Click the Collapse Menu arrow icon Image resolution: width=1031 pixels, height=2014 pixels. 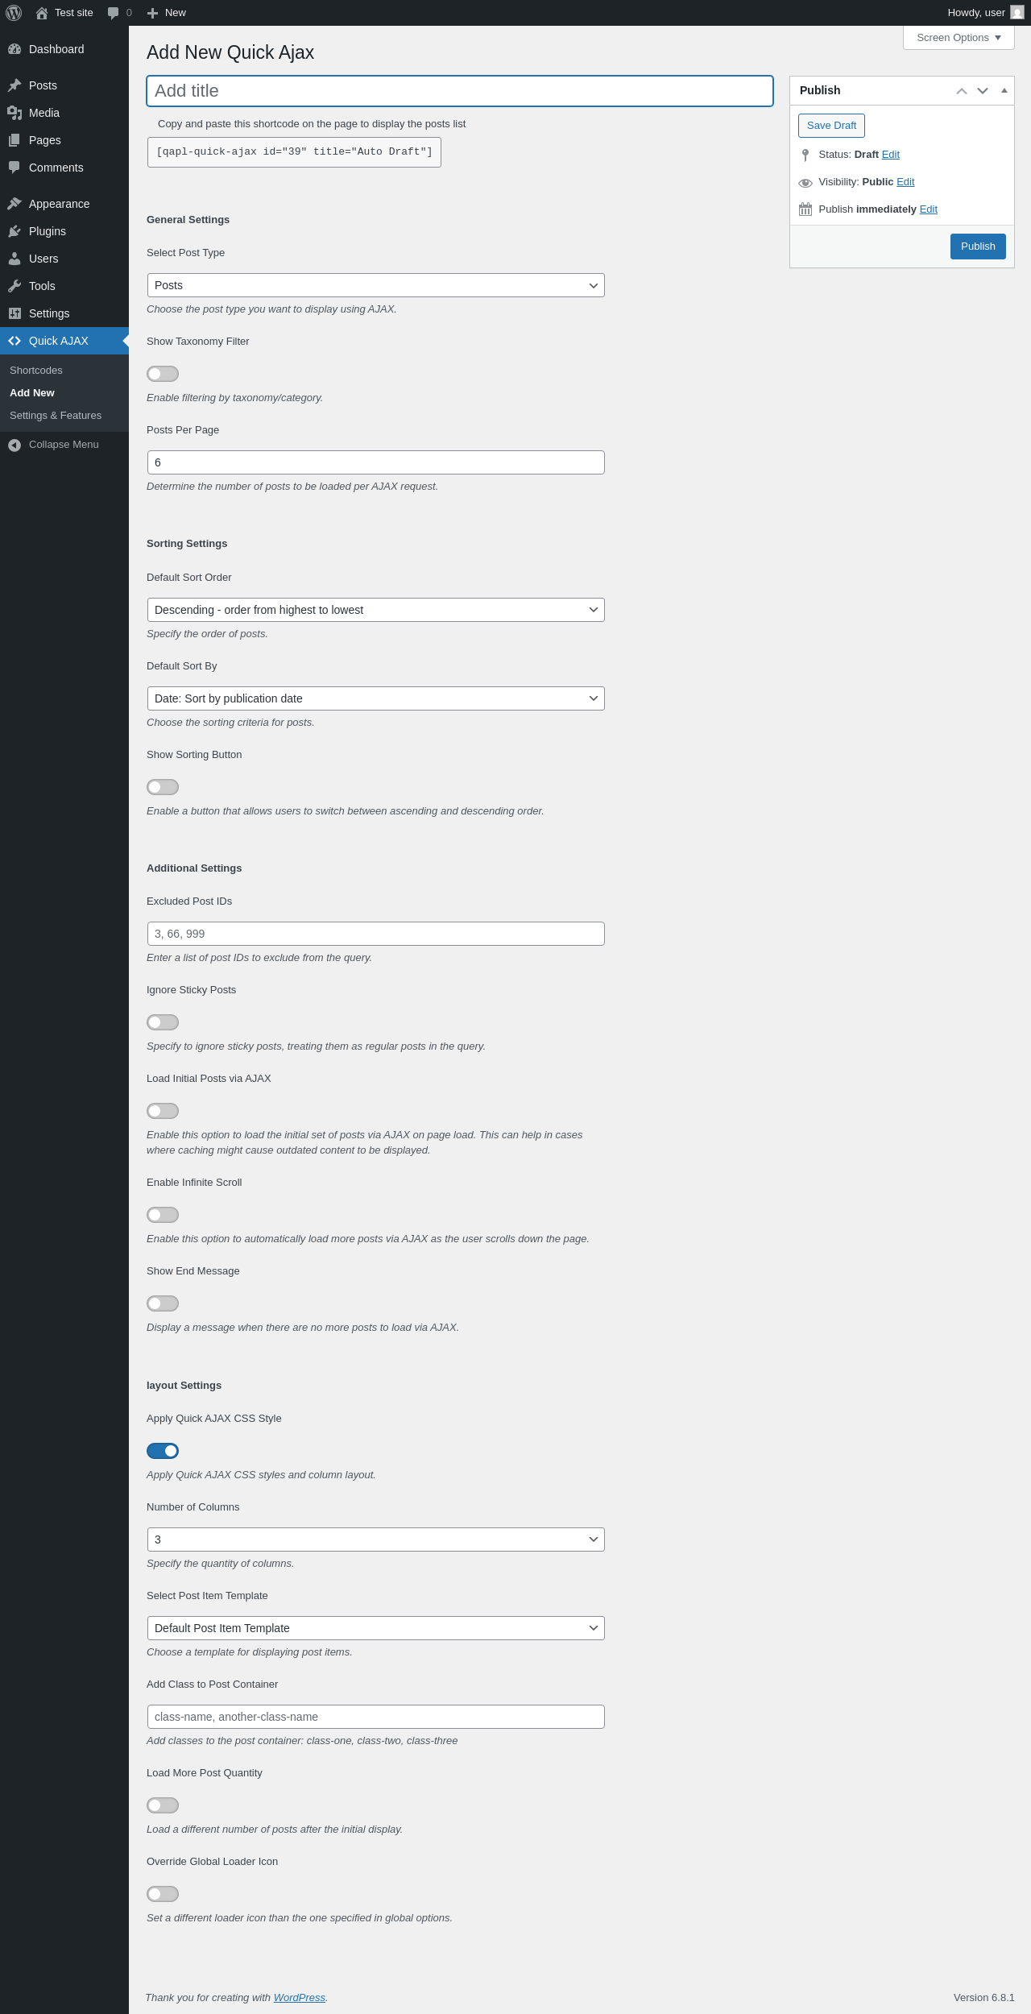(x=14, y=445)
